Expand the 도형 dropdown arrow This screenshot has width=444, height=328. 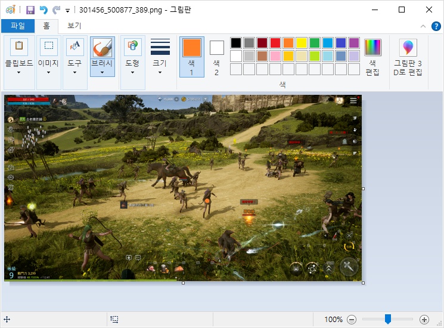tap(132, 73)
